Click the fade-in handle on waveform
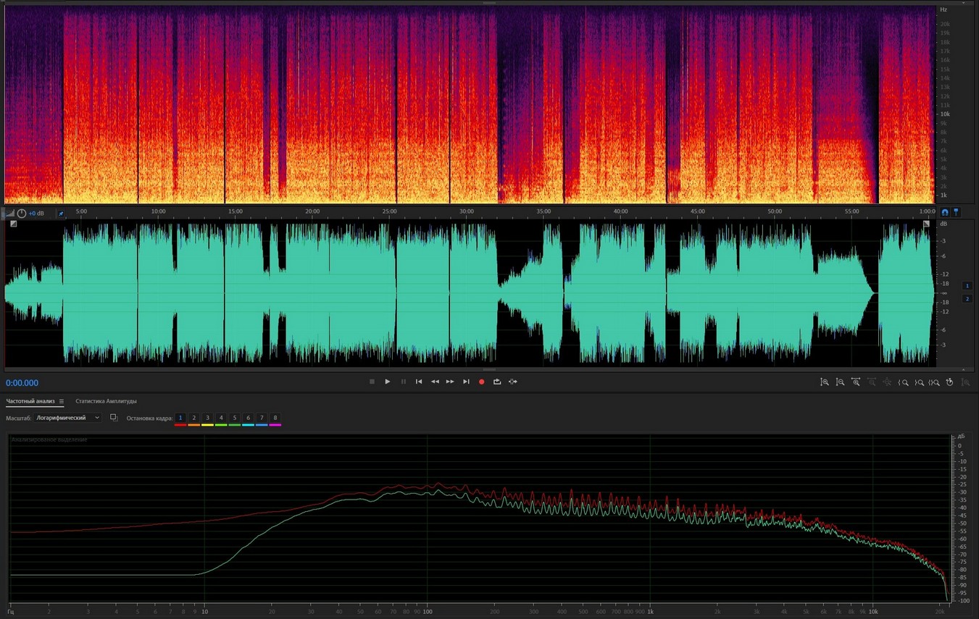The height and width of the screenshot is (619, 979). coord(13,224)
